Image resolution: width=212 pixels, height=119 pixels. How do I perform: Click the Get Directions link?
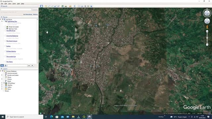pos(28,15)
